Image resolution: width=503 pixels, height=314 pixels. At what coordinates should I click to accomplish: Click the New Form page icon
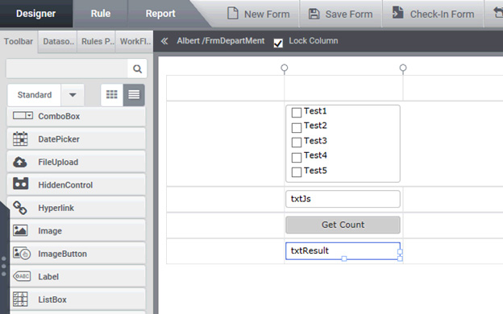(x=233, y=14)
